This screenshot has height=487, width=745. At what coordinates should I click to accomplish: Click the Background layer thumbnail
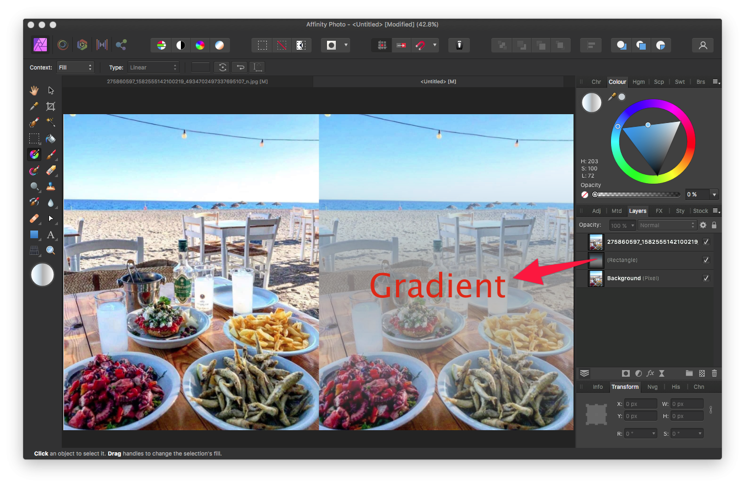click(596, 278)
